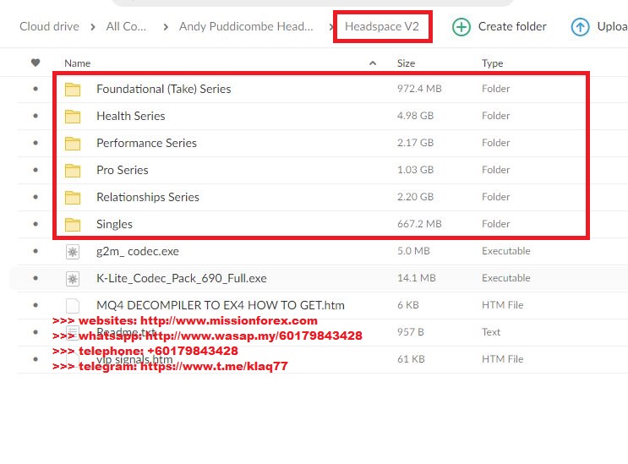628x464 pixels.
Task: Click chevron after All Co... breadcrumb
Action: coord(166,27)
